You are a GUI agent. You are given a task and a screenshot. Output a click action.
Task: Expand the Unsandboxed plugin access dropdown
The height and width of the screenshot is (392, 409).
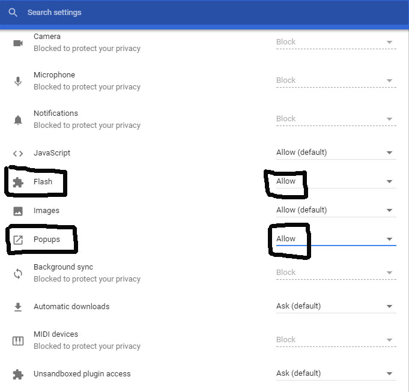336,373
